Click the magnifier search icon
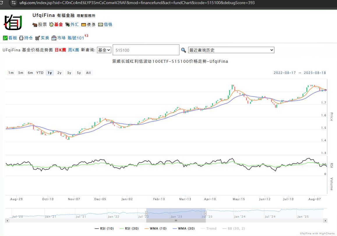This screenshot has width=337, height=236. (184, 50)
